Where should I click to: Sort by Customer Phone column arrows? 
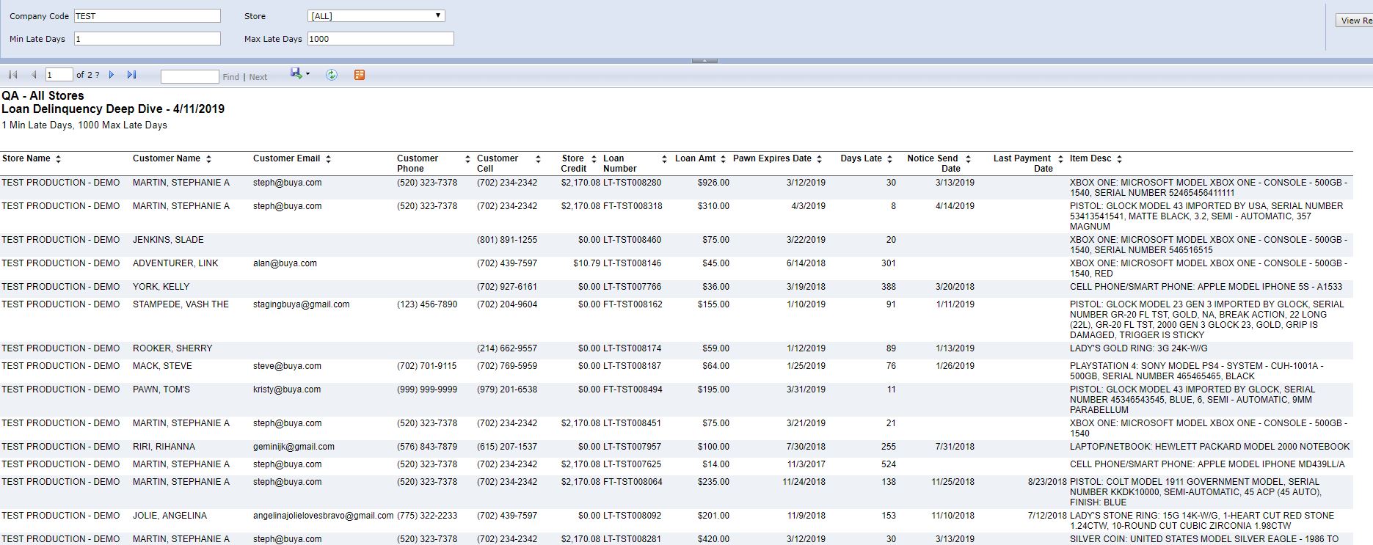pos(467,159)
